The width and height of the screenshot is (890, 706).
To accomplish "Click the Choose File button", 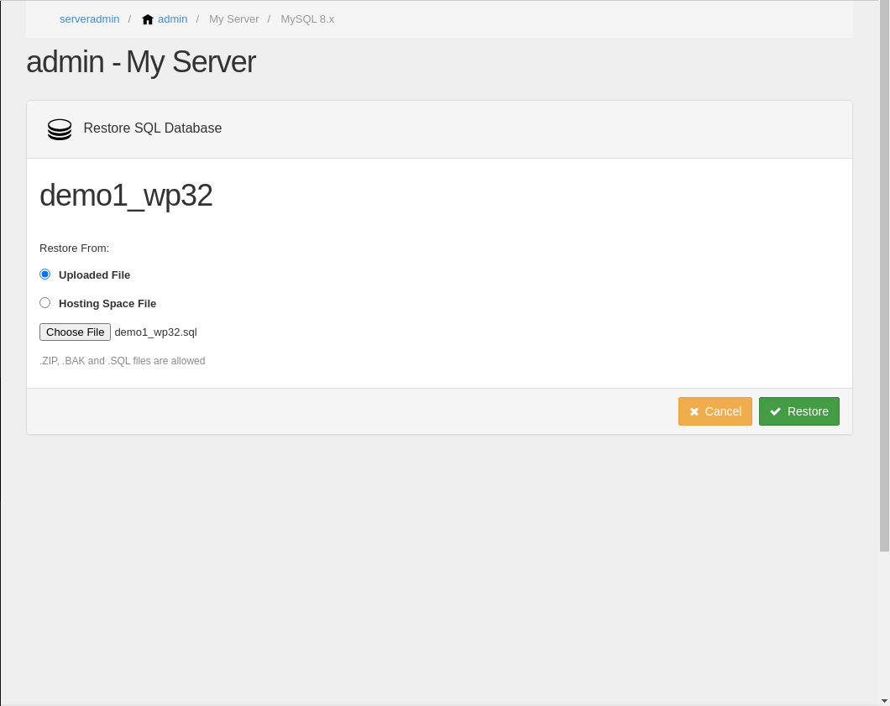I will 75,332.
